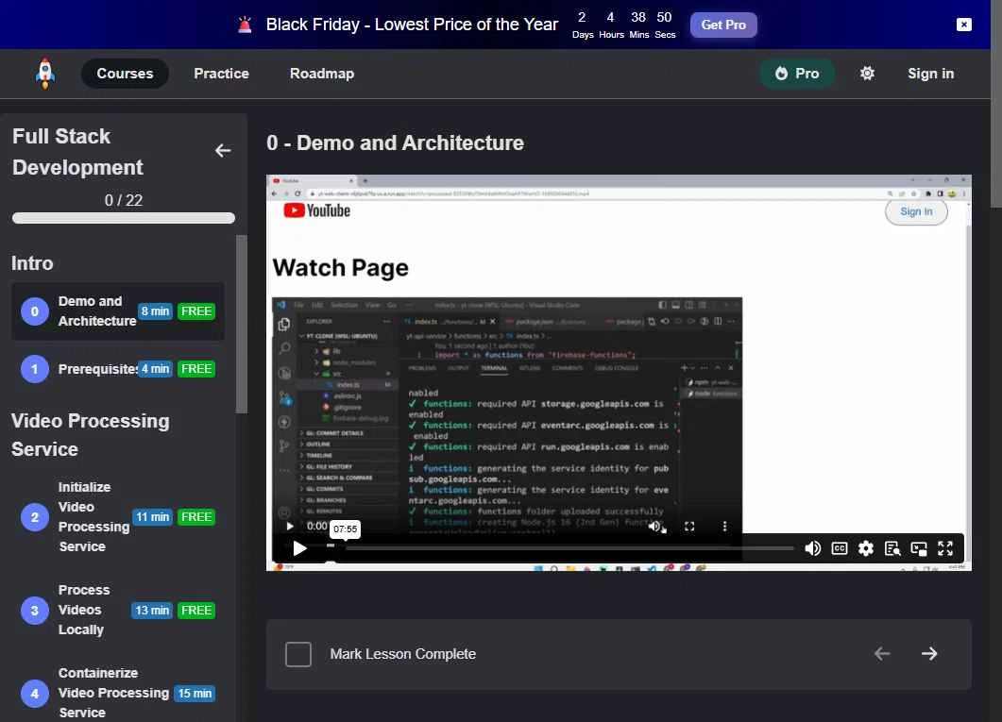Screen dimensions: 1002x722
Task: Click the YouTube logo in the video
Action: tap(317, 210)
